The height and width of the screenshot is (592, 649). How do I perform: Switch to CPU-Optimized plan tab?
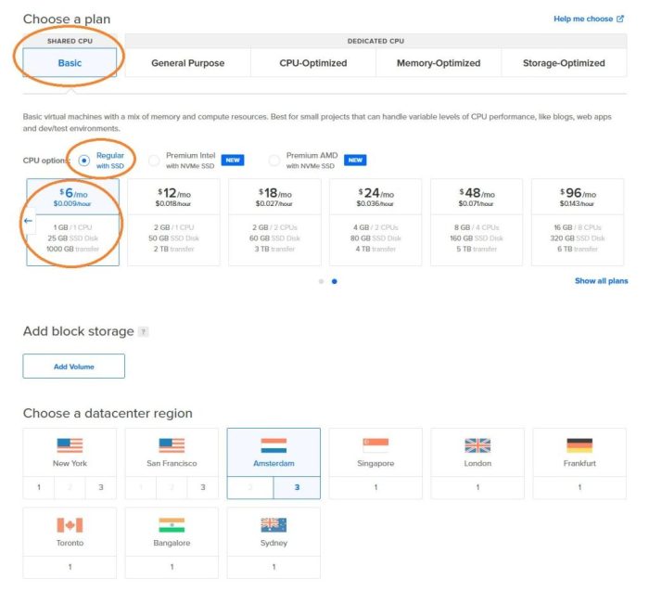click(x=313, y=63)
